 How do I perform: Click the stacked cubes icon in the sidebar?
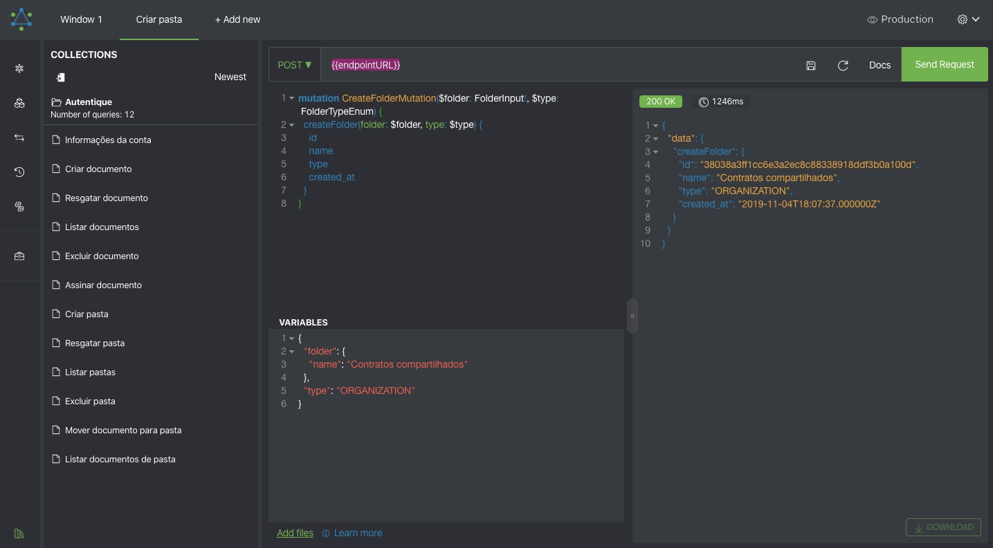19,103
